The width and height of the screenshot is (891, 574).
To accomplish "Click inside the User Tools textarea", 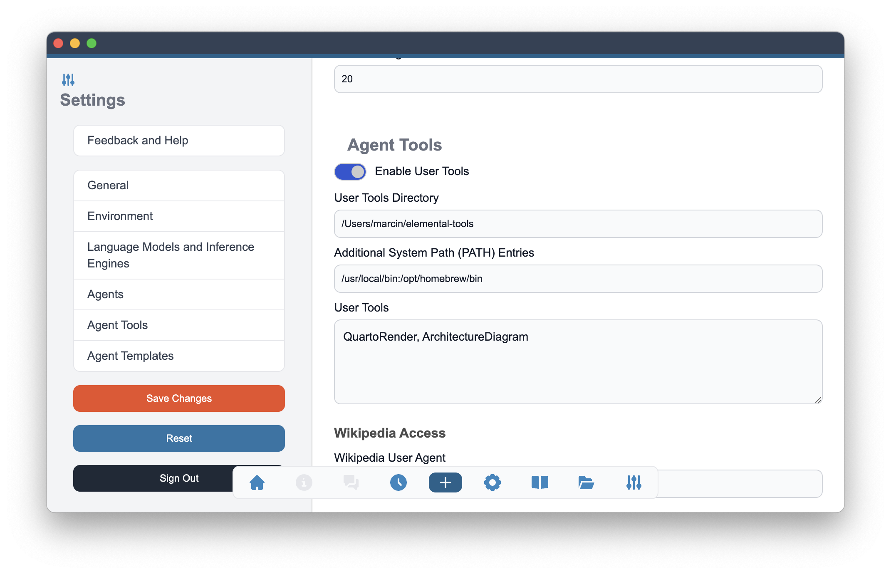I will point(578,362).
